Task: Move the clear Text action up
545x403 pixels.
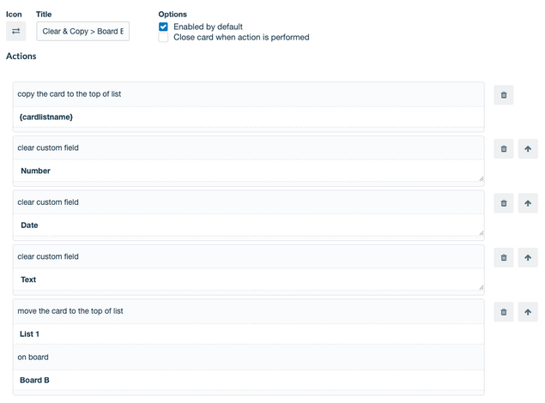Action: pos(528,257)
